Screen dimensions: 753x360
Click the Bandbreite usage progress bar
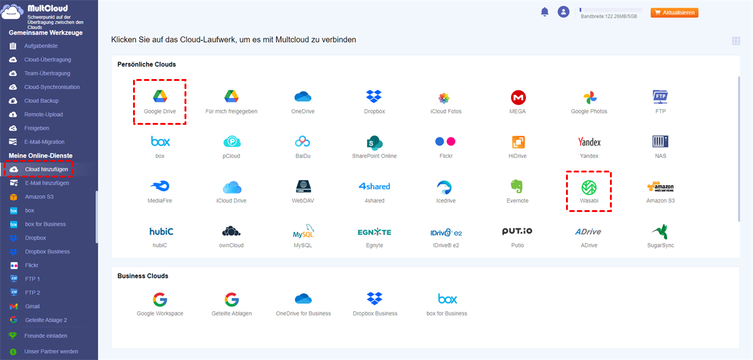[611, 9]
